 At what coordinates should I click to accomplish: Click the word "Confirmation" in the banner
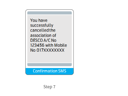(45, 71)
